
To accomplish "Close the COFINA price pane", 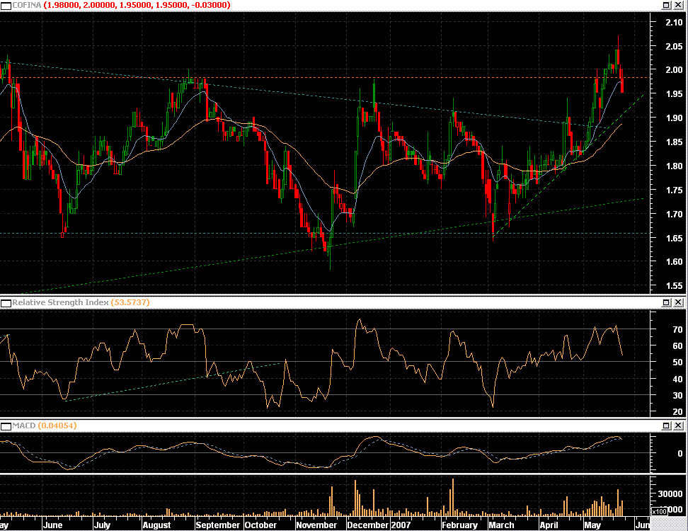I will point(678,5).
